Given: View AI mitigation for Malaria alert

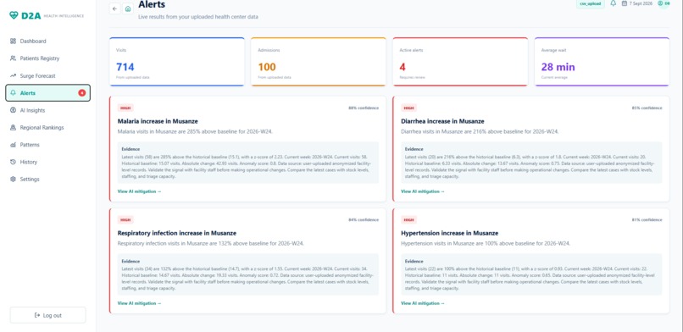Looking at the screenshot, I should [139, 191].
